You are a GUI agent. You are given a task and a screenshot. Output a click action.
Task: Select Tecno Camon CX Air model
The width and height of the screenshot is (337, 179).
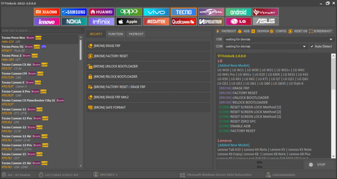point(40,67)
